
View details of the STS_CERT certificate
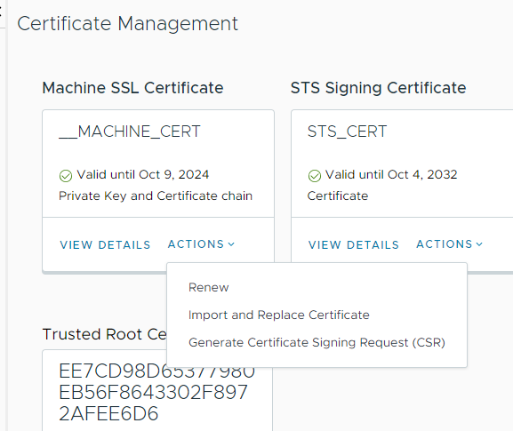pyautogui.click(x=353, y=245)
